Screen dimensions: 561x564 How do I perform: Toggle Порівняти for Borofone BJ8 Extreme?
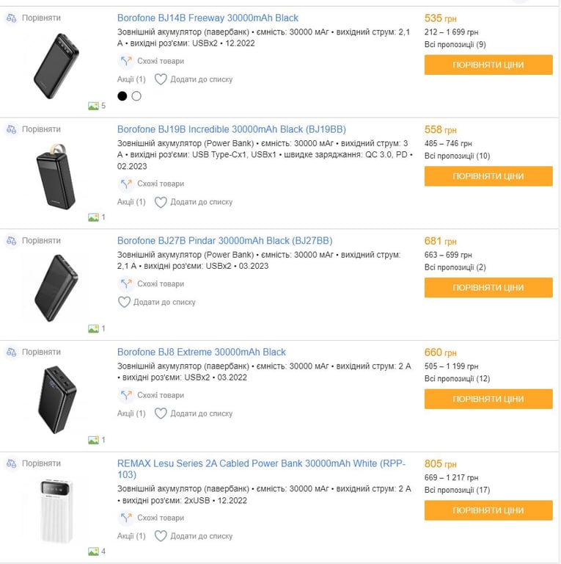(41, 352)
